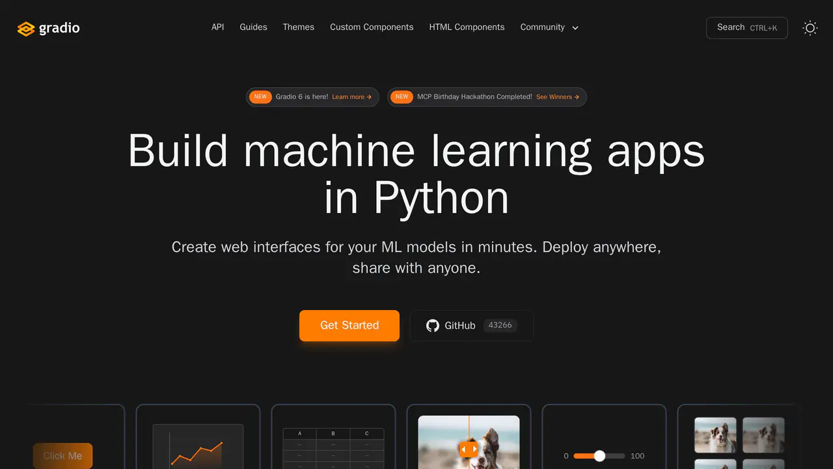Screen dimensions: 833x469
Task: Follow the hackathon 'See Winners' link
Action: click(558, 97)
